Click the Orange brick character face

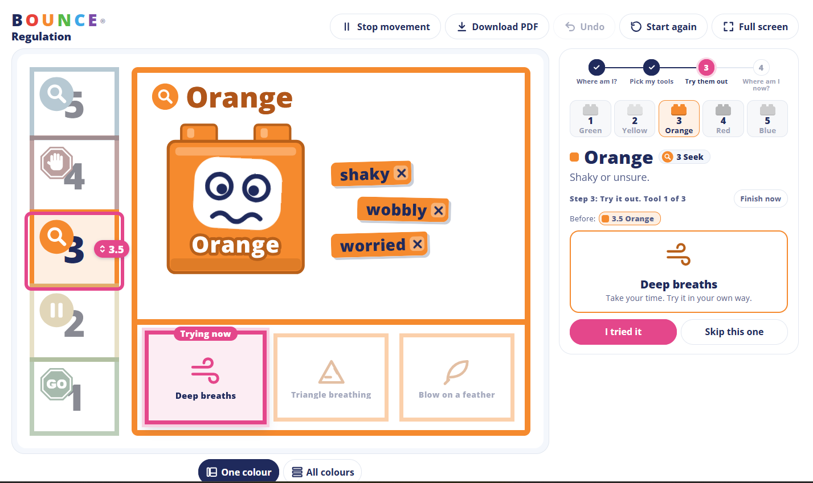point(237,193)
